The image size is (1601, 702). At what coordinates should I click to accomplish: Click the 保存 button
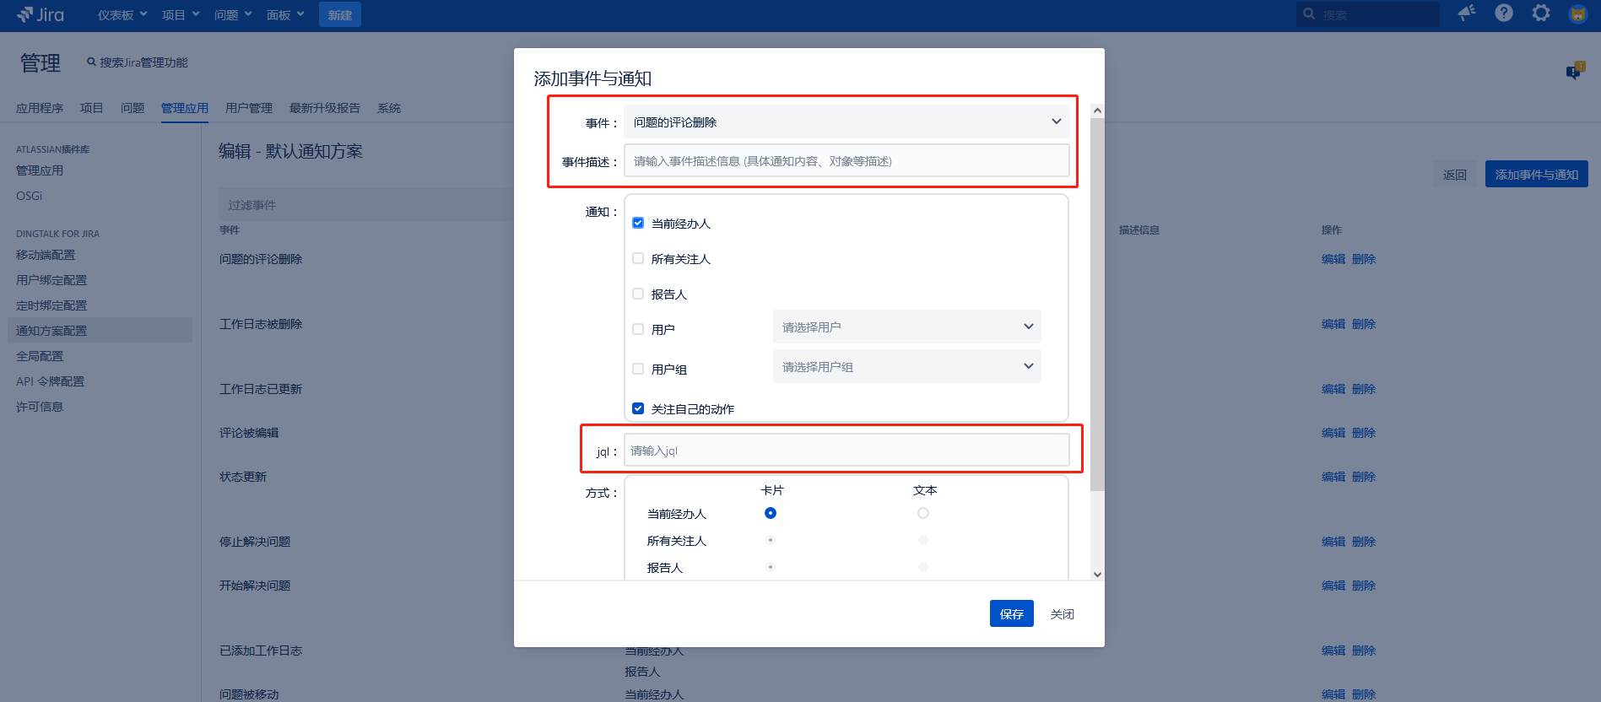tap(1011, 614)
